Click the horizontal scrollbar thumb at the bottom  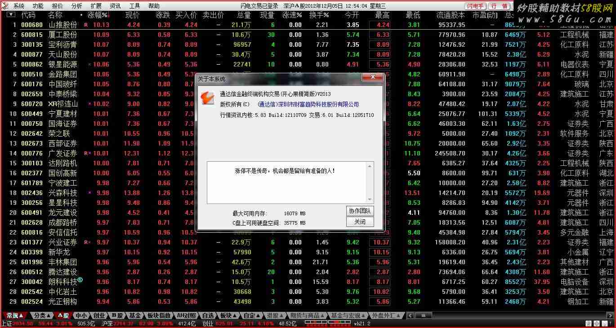tap(423, 315)
